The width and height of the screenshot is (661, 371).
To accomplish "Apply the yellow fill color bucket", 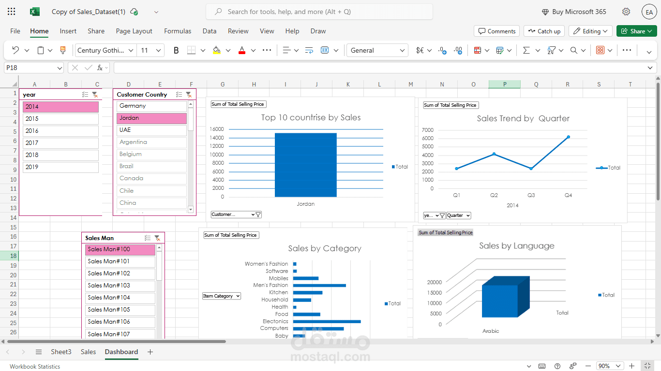I will pos(217,50).
